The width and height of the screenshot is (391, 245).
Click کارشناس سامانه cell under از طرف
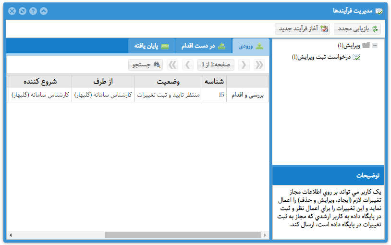click(x=103, y=95)
